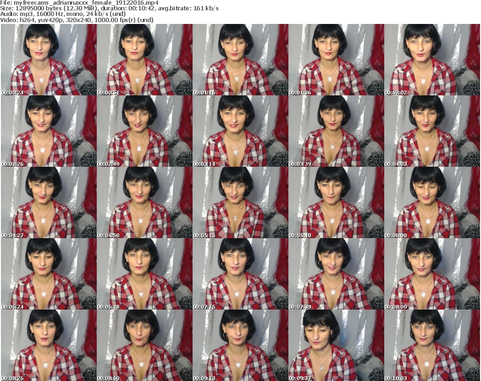The height and width of the screenshot is (381, 481).
Task: Select the center thumbnail at 00:05:15
Action: tap(240, 202)
